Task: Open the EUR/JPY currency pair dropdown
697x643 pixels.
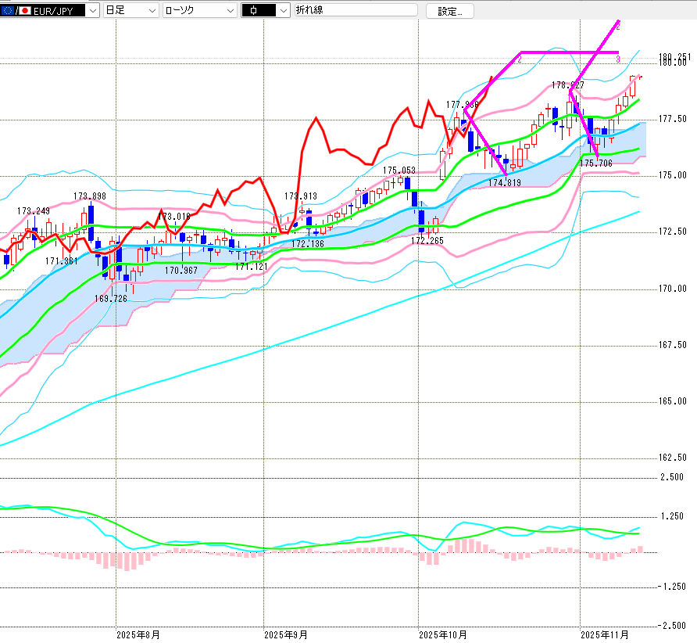Action: pyautogui.click(x=92, y=11)
